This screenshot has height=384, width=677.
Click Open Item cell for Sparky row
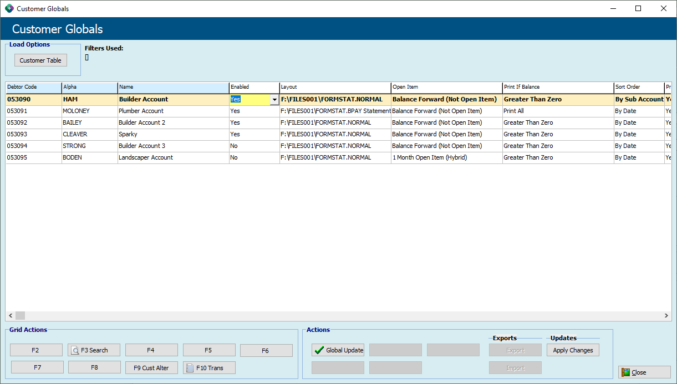pyautogui.click(x=447, y=134)
